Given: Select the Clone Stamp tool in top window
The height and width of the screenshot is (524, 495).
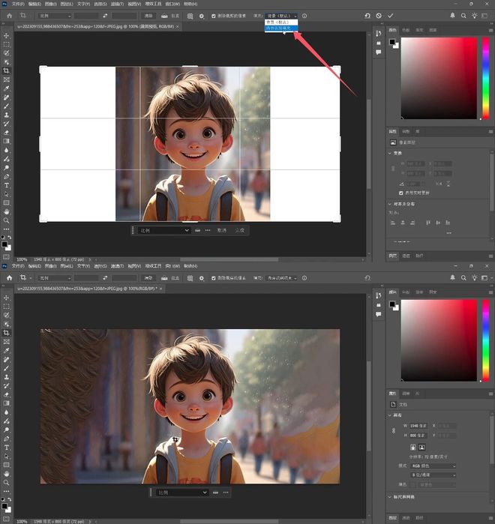Looking at the screenshot, I should pos(6,115).
